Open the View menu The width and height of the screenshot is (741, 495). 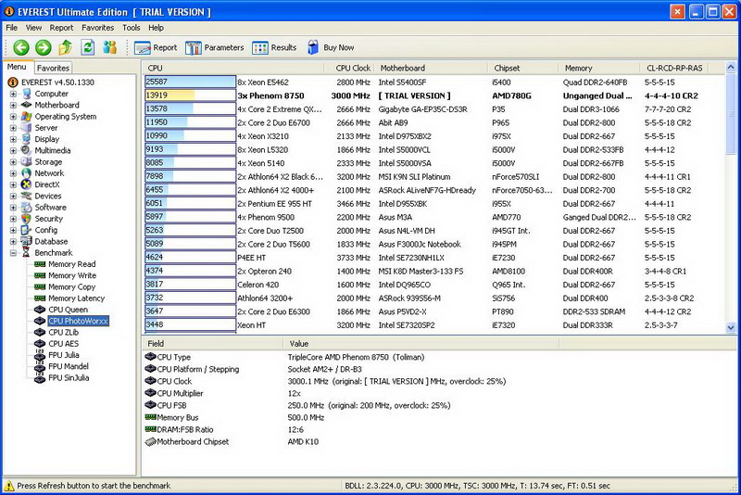33,28
